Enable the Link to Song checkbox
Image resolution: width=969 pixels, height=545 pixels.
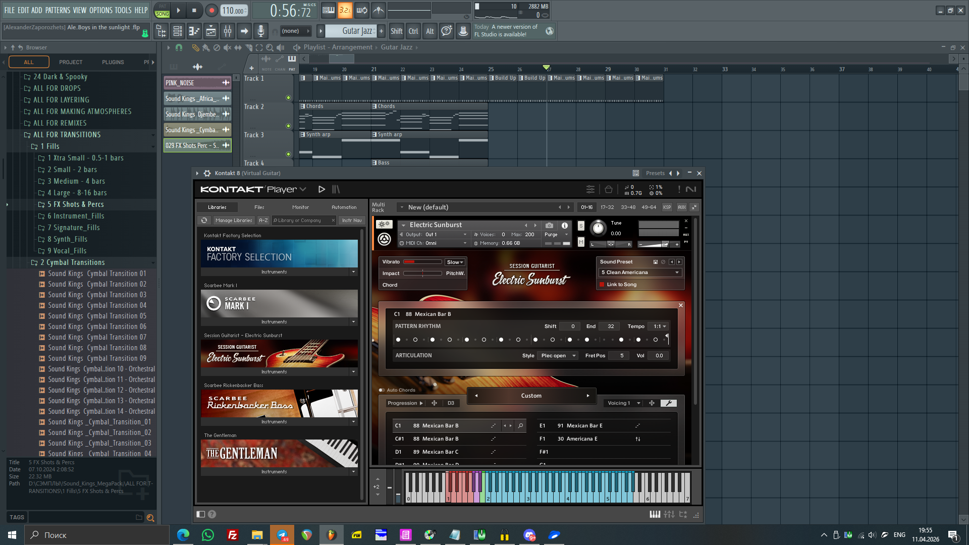[602, 285]
